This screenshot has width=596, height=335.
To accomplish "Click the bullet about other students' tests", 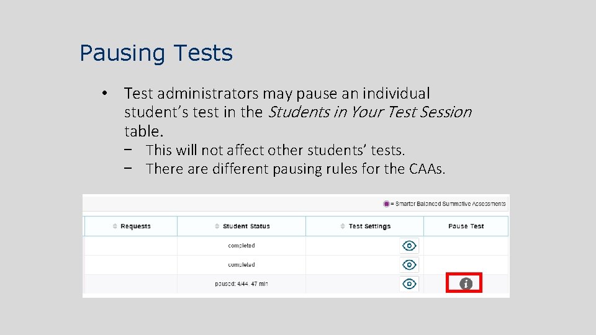I will coord(275,150).
